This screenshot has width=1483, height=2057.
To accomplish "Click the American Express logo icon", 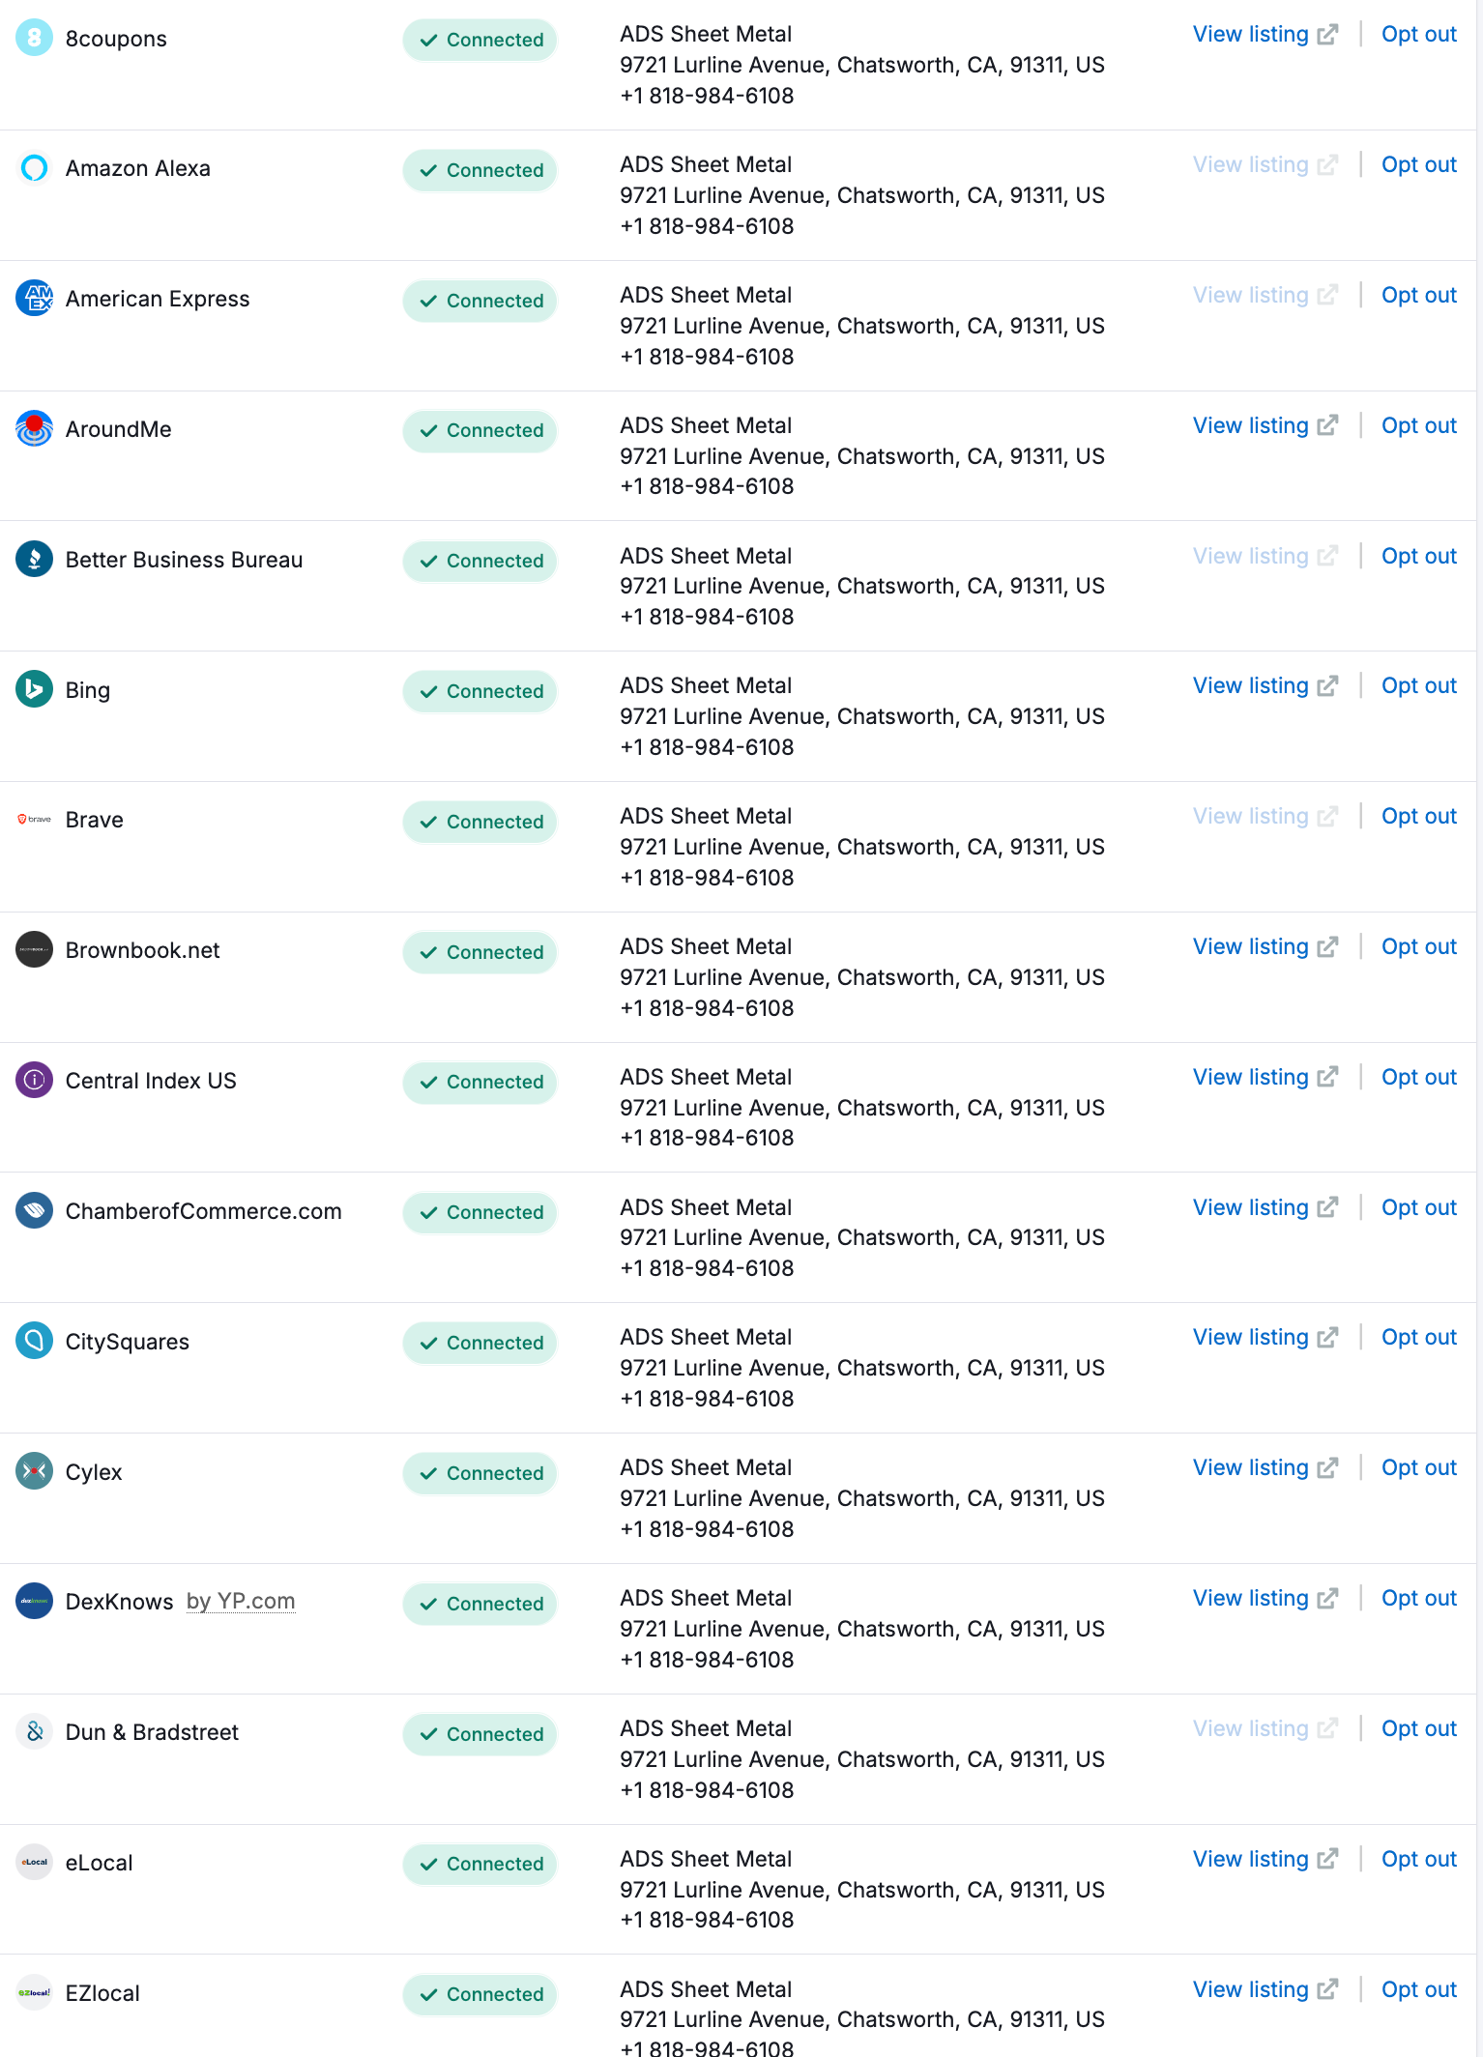I will point(34,298).
